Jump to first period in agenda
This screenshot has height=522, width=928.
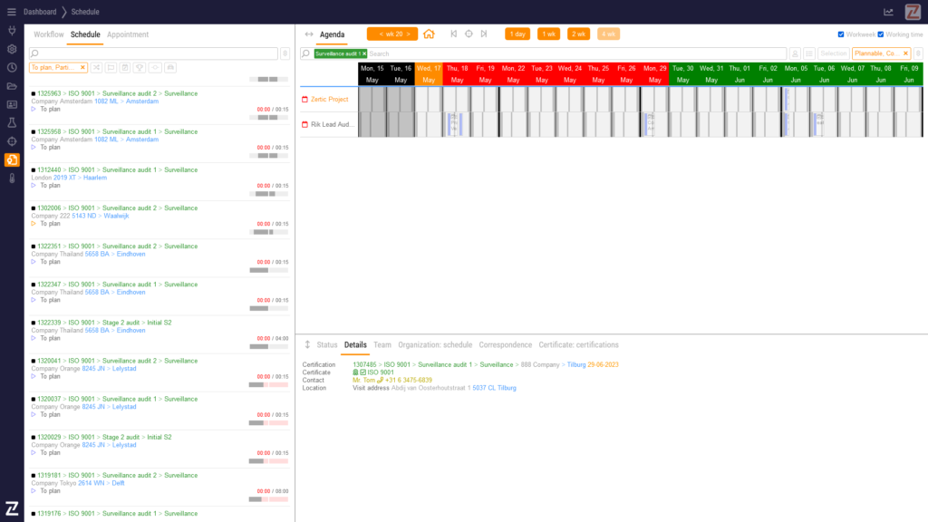453,34
